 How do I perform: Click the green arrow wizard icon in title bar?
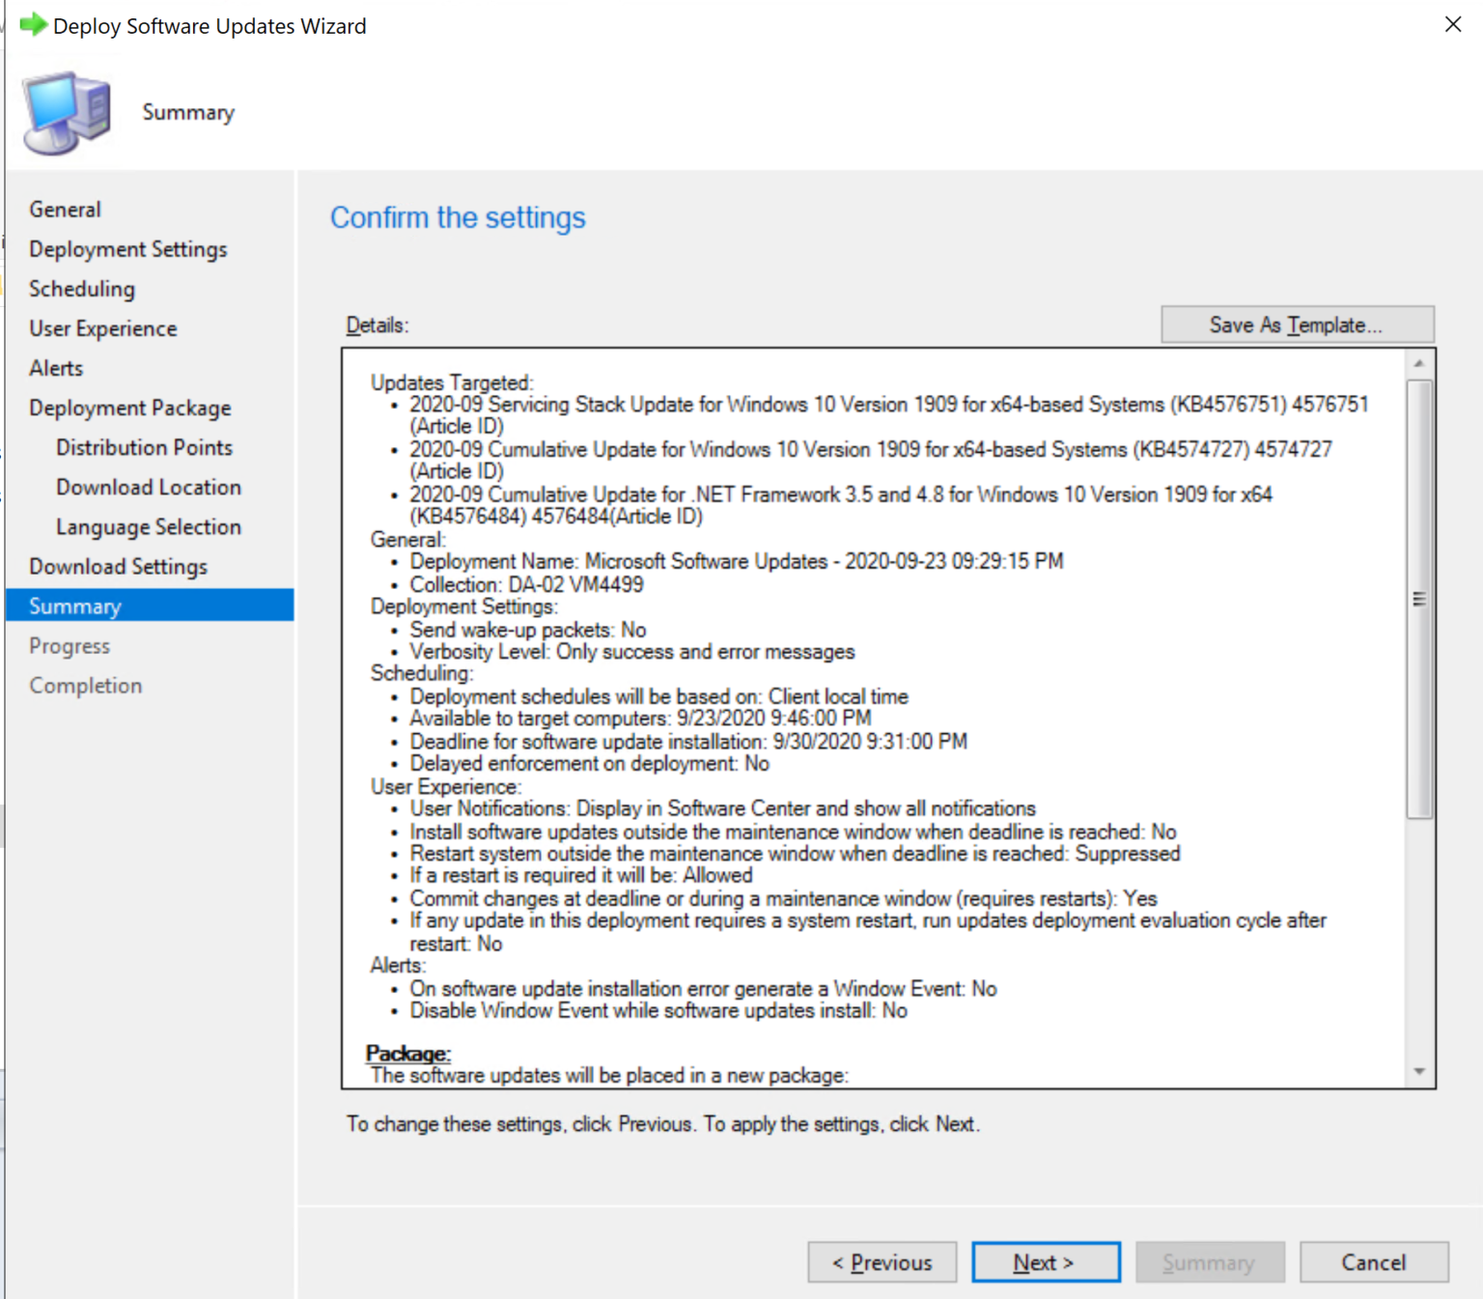click(x=33, y=24)
